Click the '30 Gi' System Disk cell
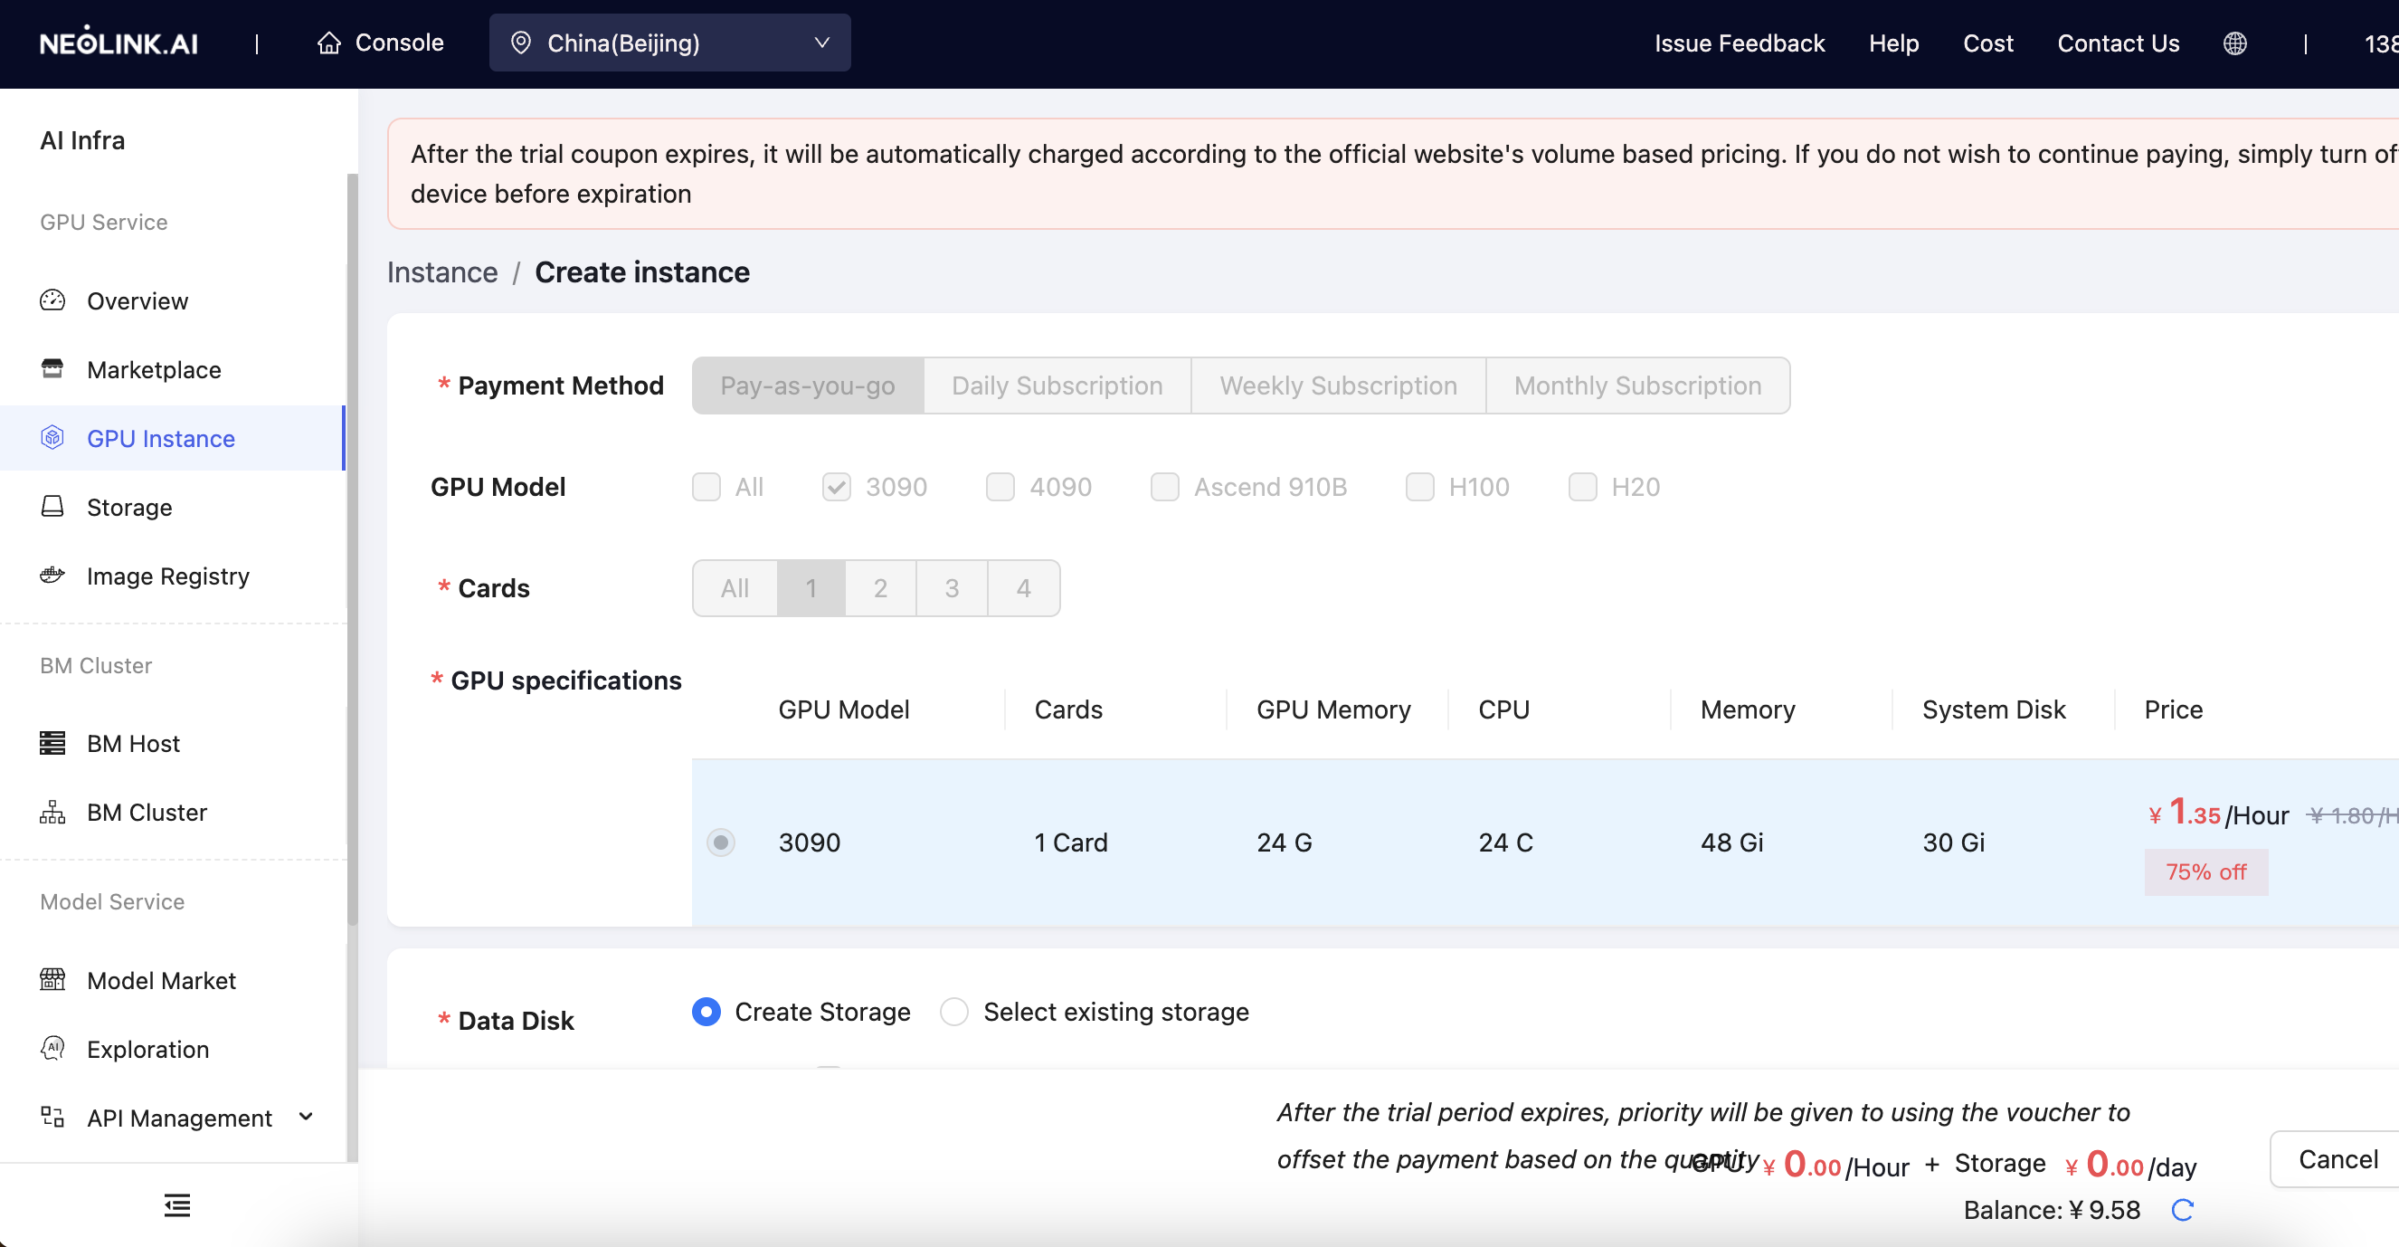Image resolution: width=2399 pixels, height=1247 pixels. (1954, 842)
